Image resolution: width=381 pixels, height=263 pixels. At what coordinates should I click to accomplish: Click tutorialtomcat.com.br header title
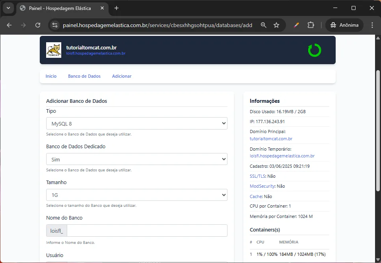coord(91,47)
